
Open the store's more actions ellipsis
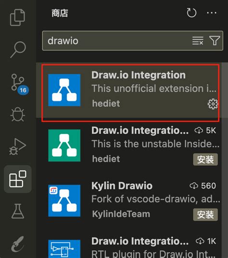[x=212, y=13]
